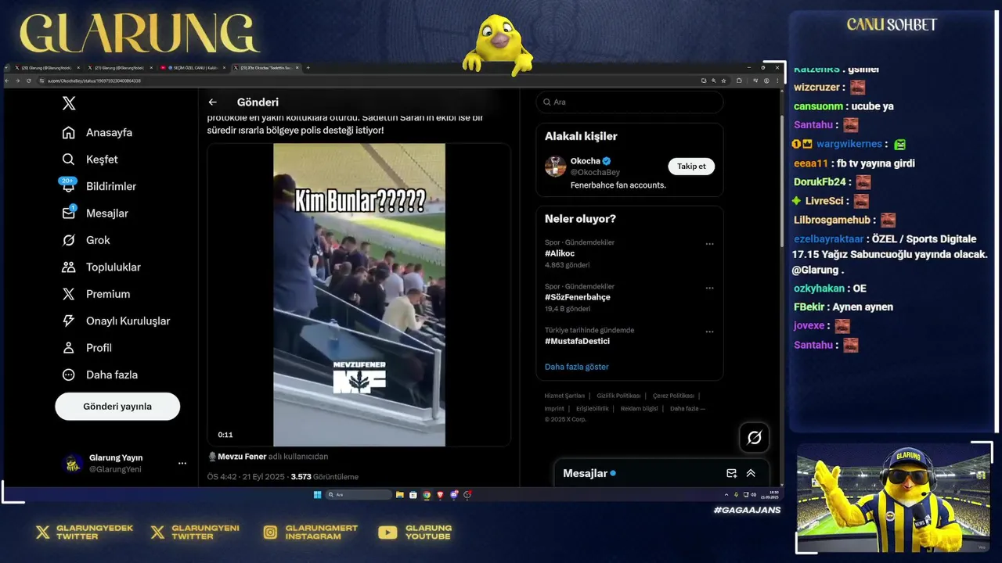This screenshot has width=1002, height=563.
Task: Click the browser address bar URL
Action: point(94,81)
